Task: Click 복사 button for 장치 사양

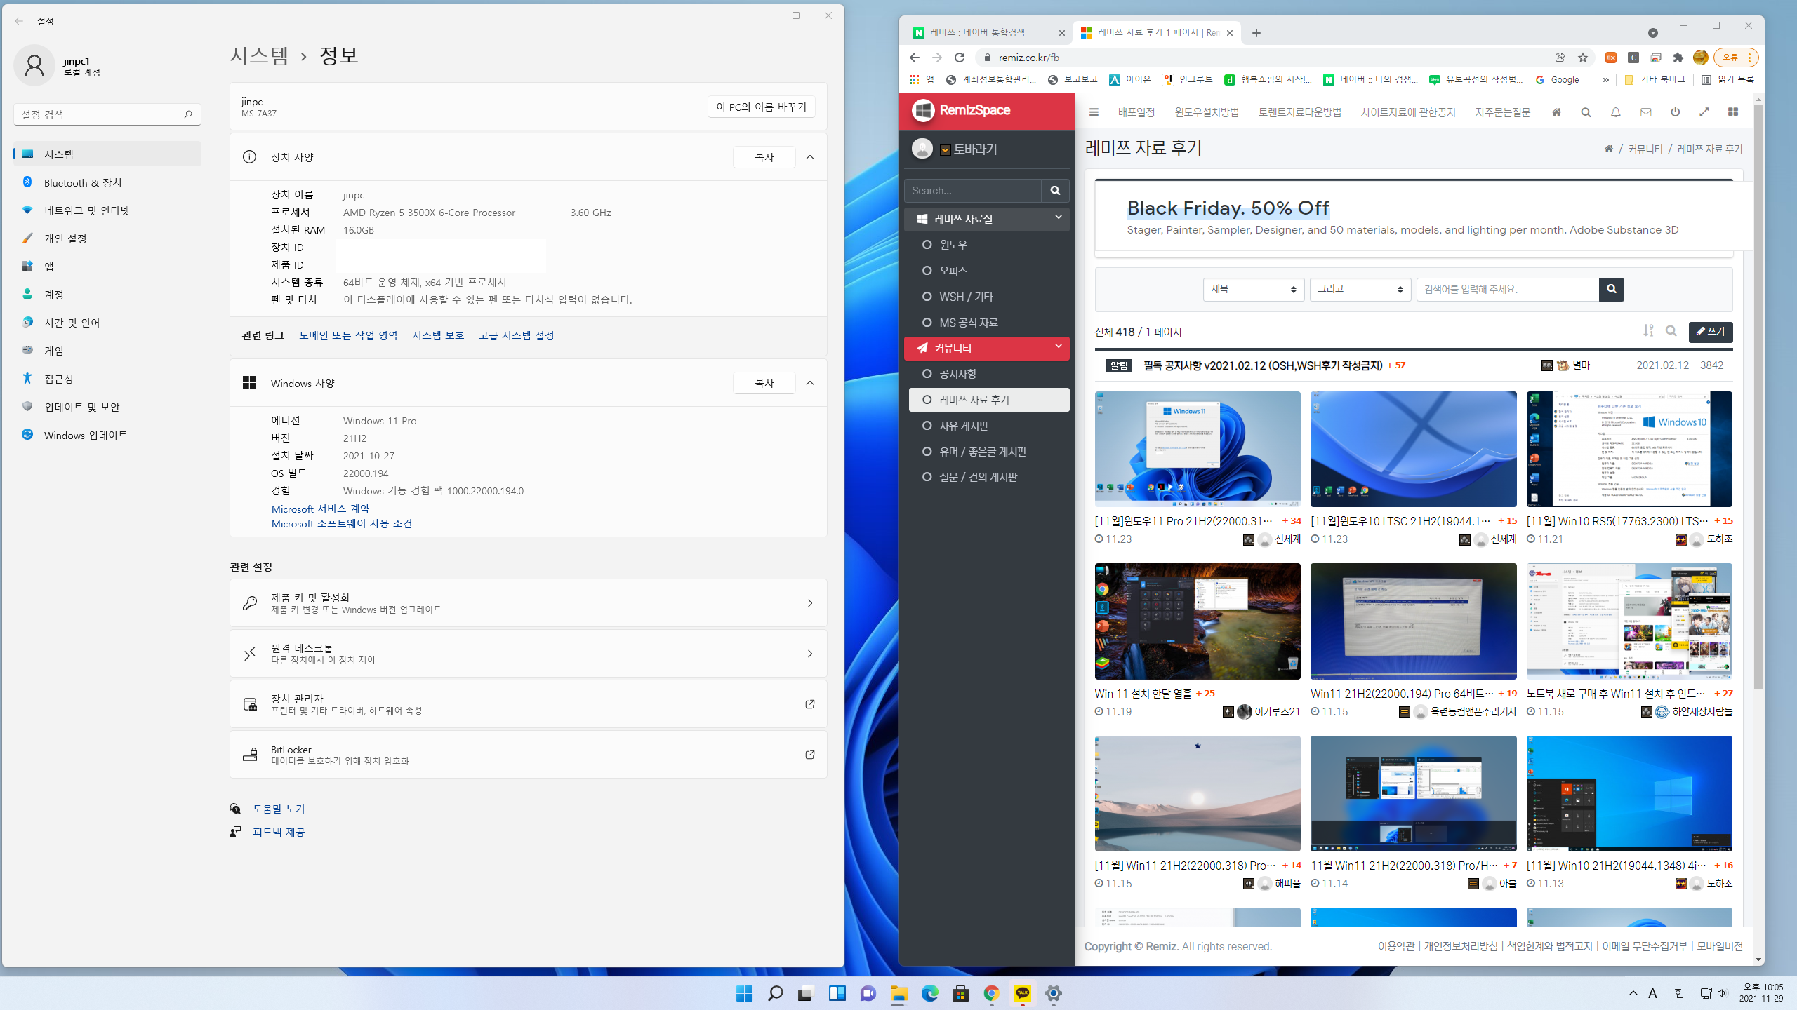Action: [764, 157]
